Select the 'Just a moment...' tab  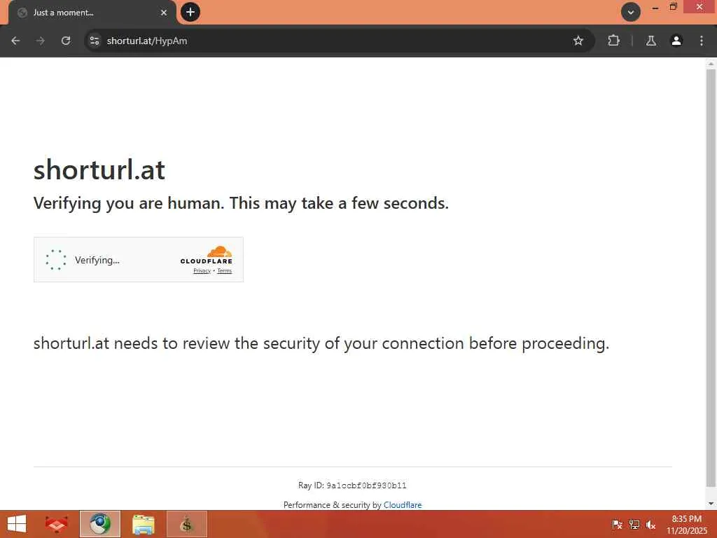pyautogui.click(x=92, y=13)
